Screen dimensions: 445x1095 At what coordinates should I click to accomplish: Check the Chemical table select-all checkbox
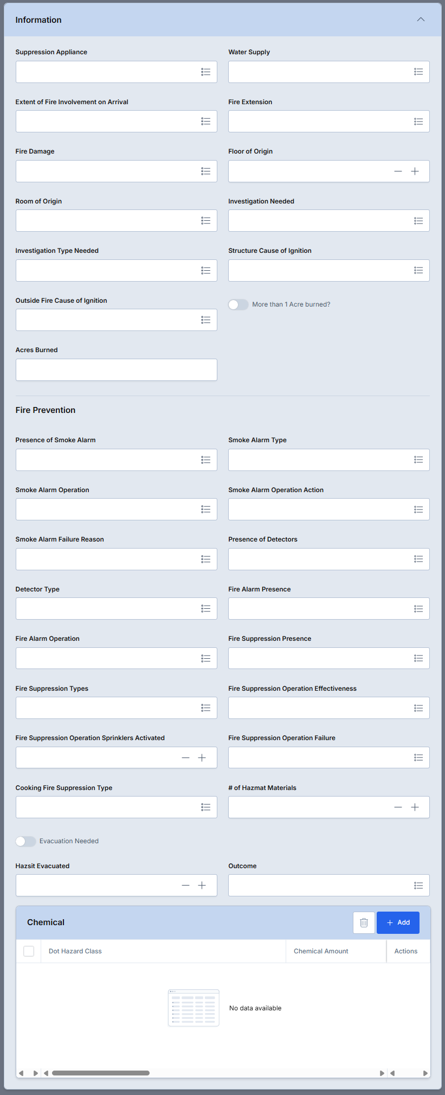click(x=29, y=951)
